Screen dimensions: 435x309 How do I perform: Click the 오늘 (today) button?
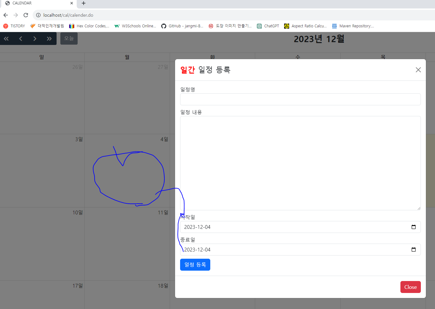(69, 38)
